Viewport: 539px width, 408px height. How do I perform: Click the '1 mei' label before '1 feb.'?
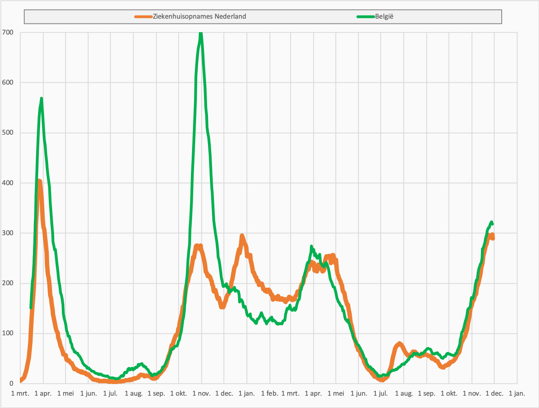65,394
